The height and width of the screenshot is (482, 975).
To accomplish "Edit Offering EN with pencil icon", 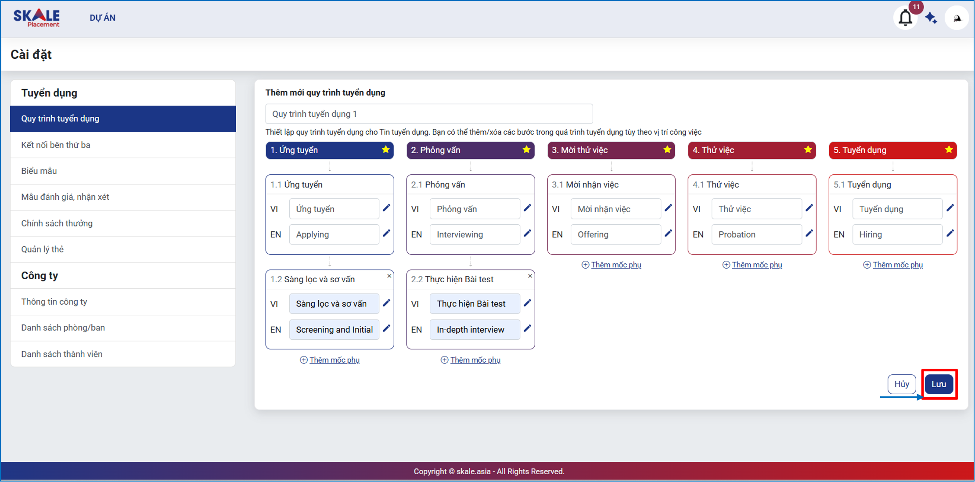I will [668, 234].
